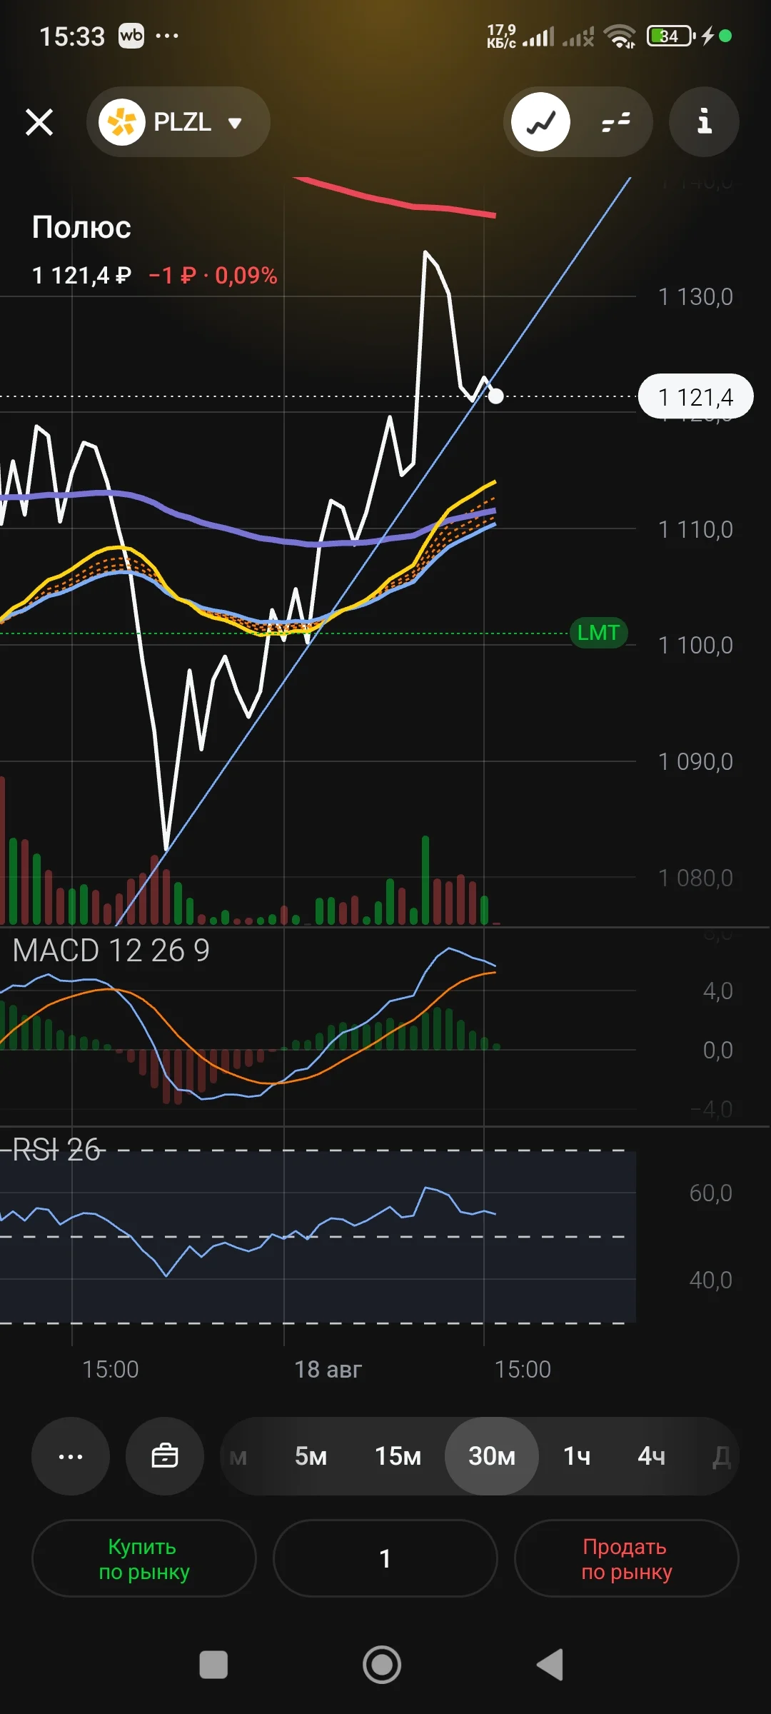Screen dimensions: 771x1714
Task: Tap the Полюс stock name
Action: [81, 228]
